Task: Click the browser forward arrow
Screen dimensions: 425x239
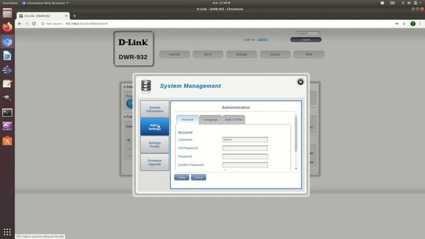Action: click(x=27, y=24)
